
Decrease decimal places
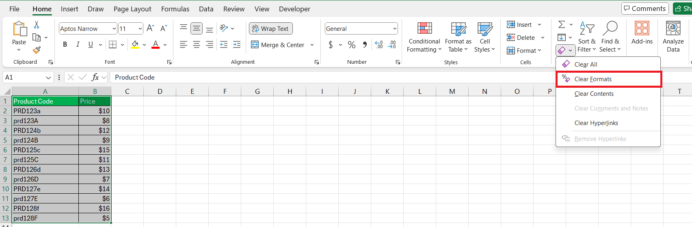click(x=392, y=45)
